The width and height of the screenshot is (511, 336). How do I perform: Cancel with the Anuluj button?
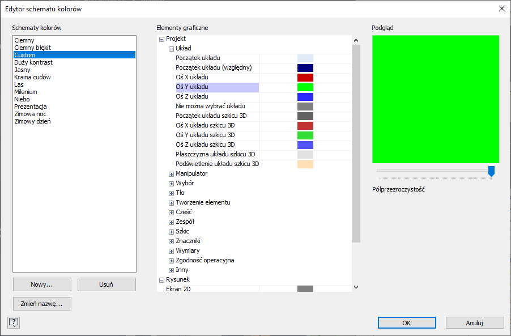pos(475,322)
